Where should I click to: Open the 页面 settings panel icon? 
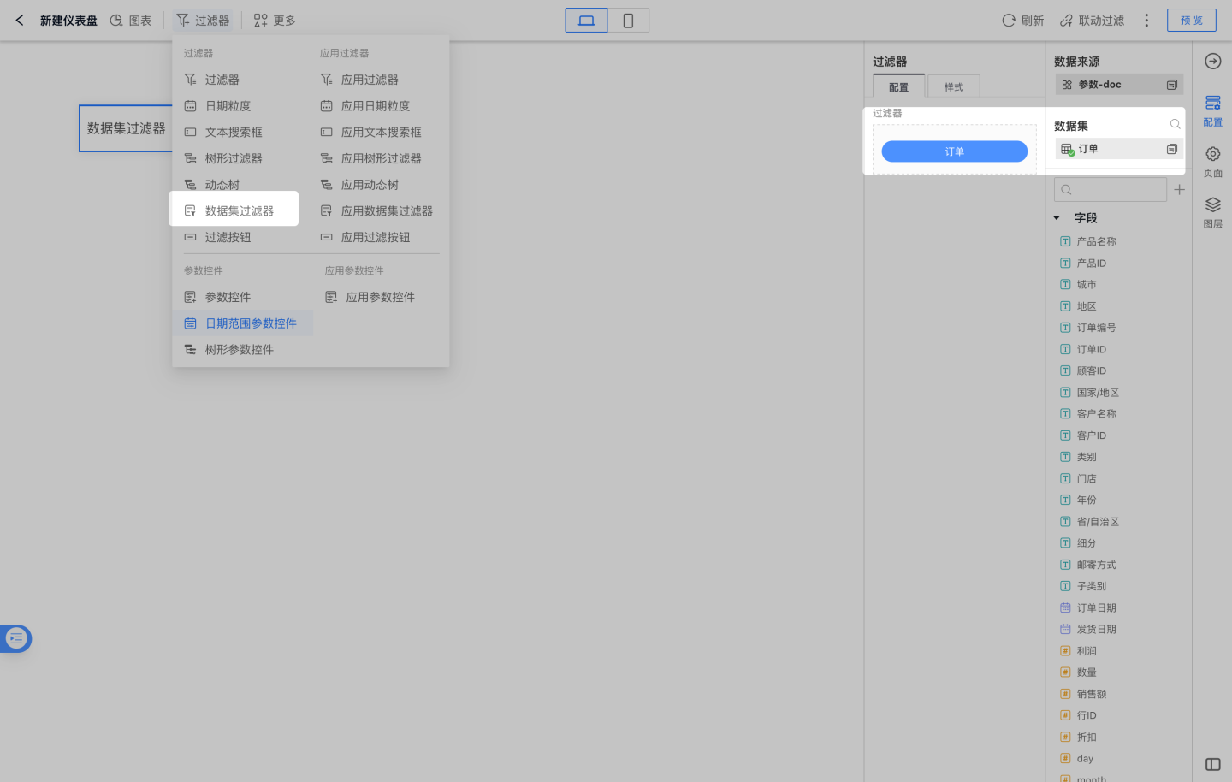1212,160
